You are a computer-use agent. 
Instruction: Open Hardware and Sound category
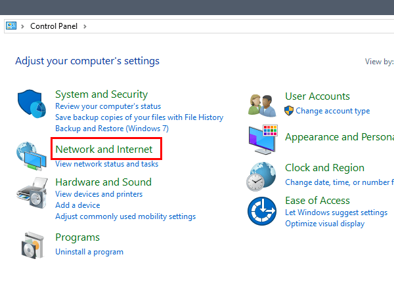point(104,182)
